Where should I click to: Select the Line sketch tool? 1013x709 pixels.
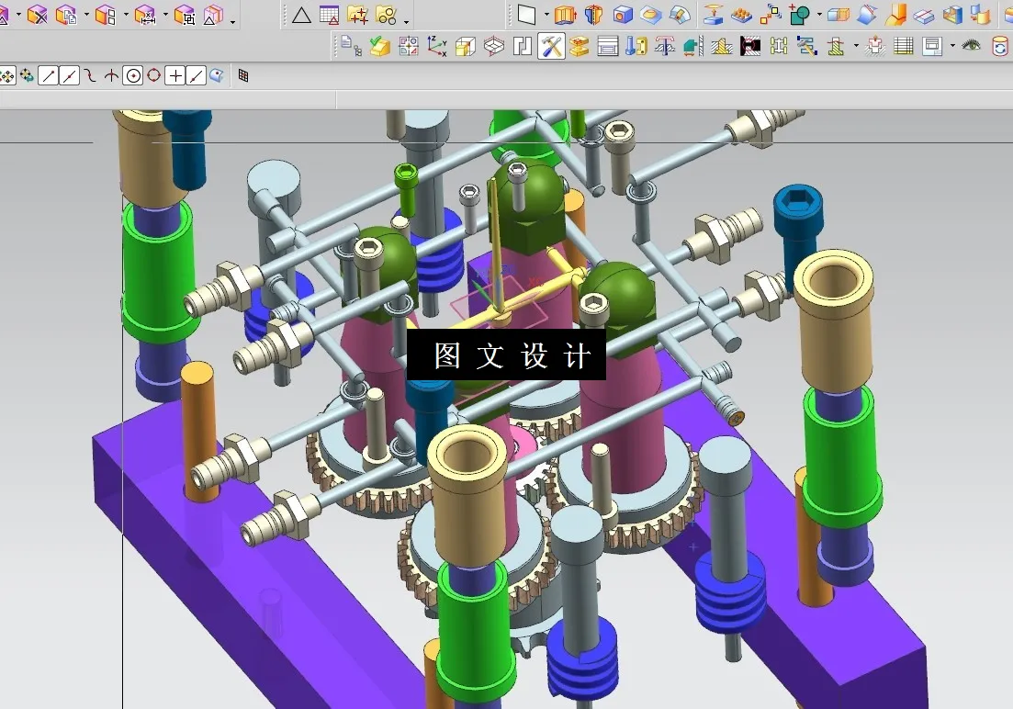coord(48,75)
